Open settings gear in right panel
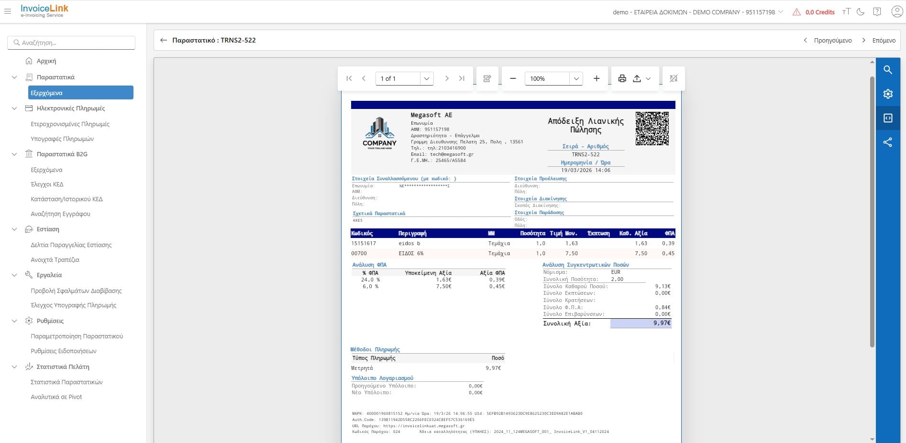The height and width of the screenshot is (443, 906). click(x=888, y=94)
